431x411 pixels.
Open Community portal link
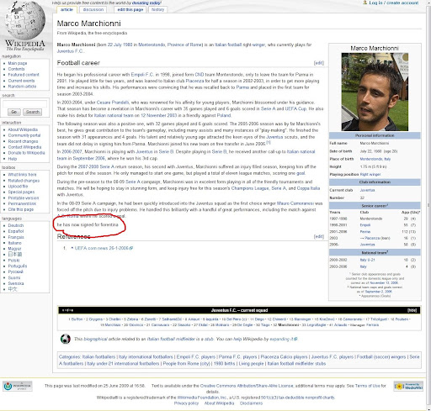tap(24, 135)
